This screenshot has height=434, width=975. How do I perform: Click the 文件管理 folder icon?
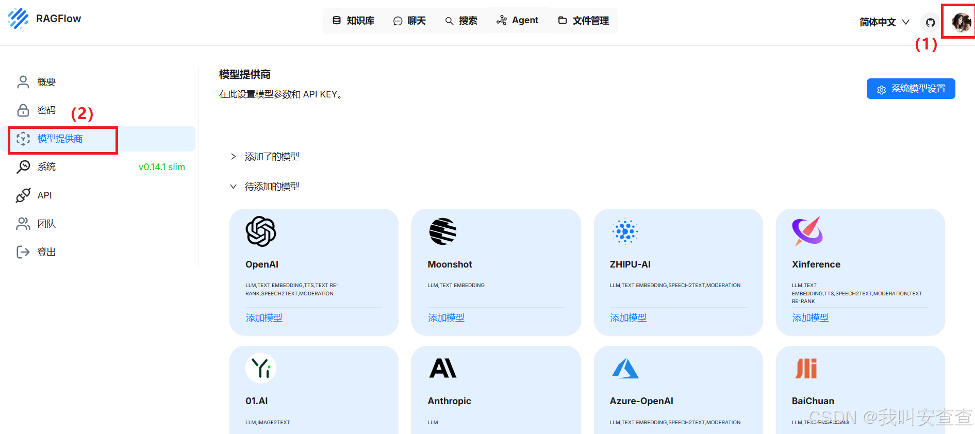(x=563, y=20)
